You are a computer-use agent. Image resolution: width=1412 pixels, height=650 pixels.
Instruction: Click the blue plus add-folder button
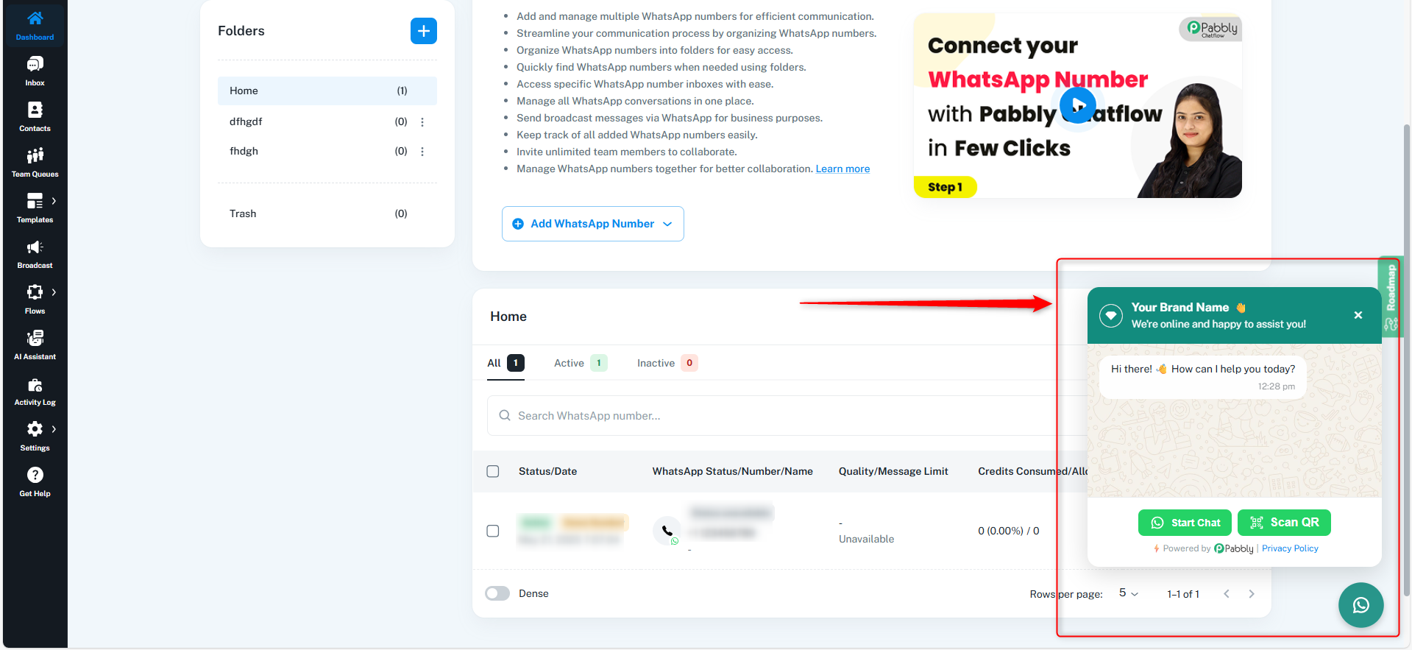click(x=424, y=31)
